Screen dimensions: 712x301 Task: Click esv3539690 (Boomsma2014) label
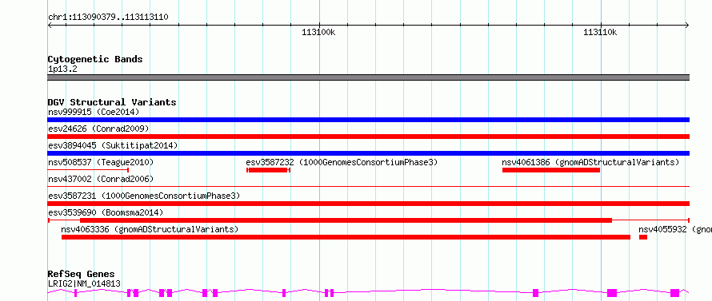point(106,212)
